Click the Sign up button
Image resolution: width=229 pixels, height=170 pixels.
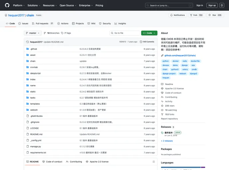tap(212, 5)
